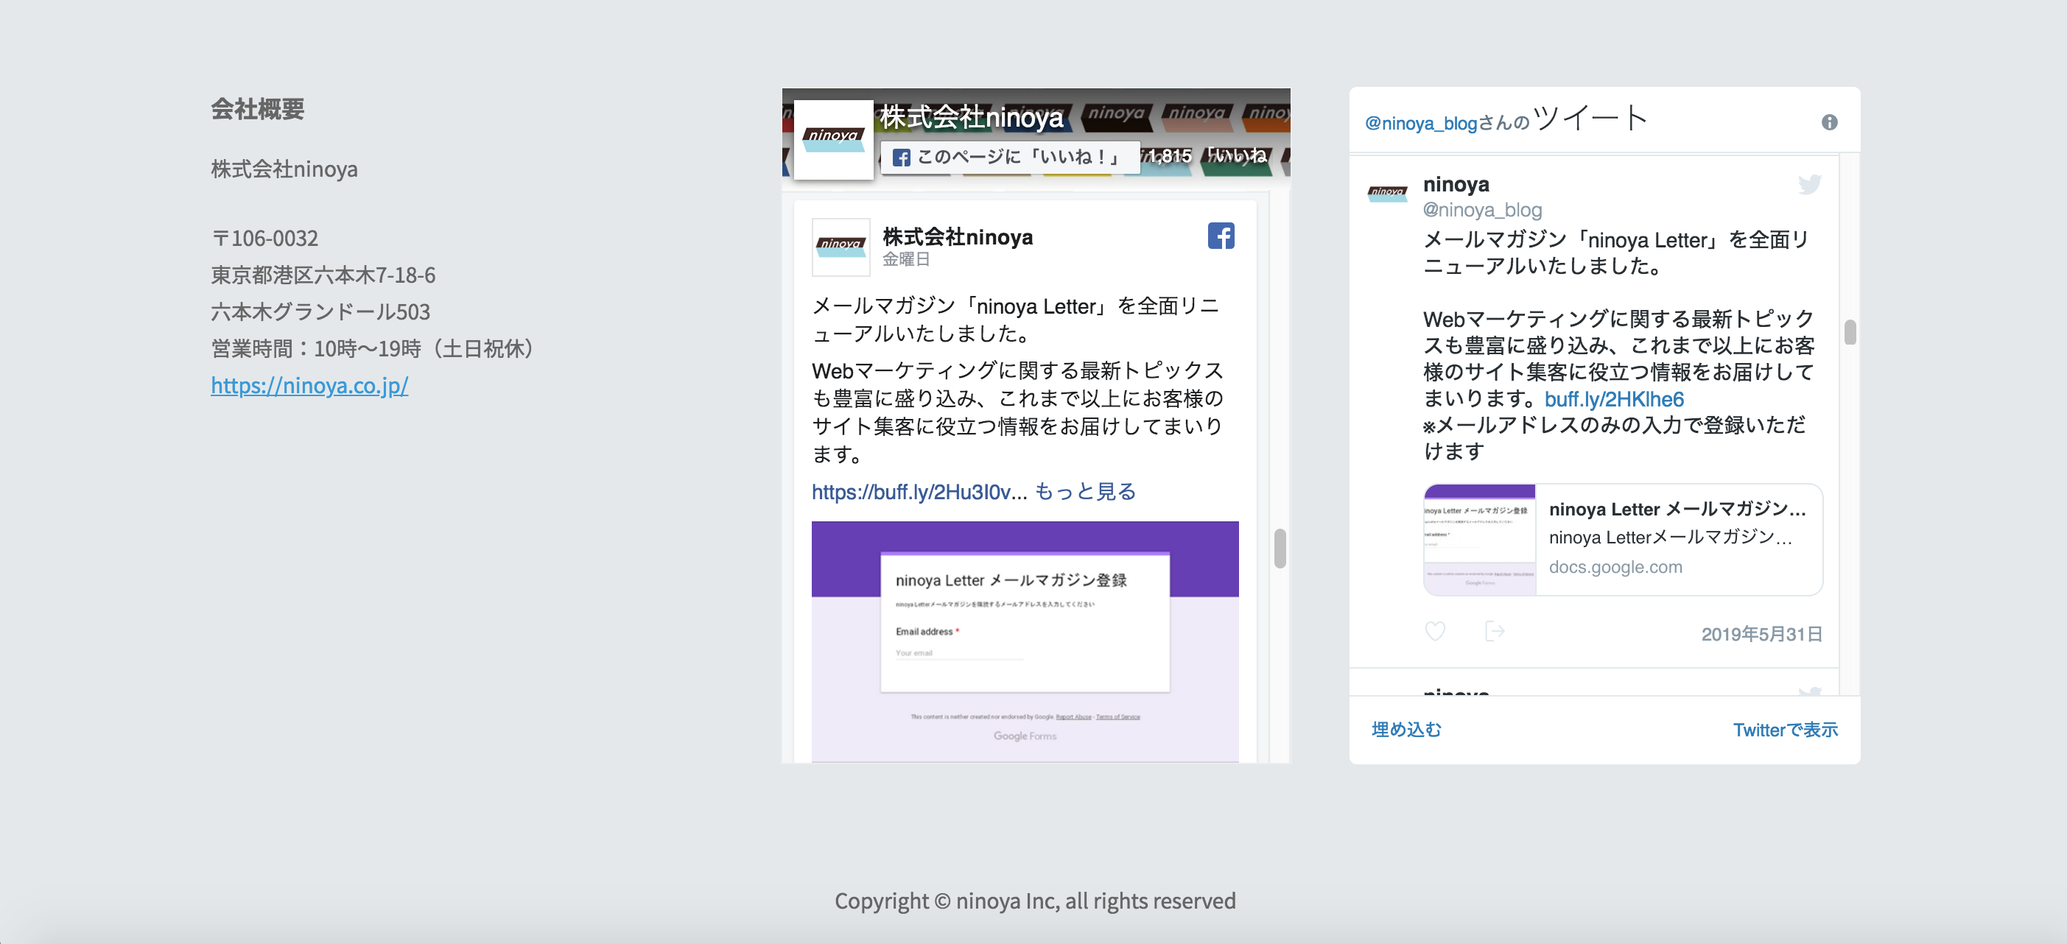This screenshot has height=944, width=2067.
Task: Open @ninoya_blog handle link in header
Action: 1420,124
